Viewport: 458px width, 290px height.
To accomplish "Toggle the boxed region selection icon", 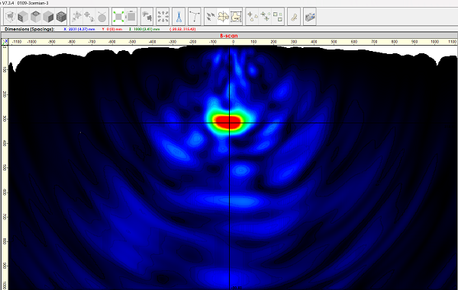I will pyautogui.click(x=236, y=17).
